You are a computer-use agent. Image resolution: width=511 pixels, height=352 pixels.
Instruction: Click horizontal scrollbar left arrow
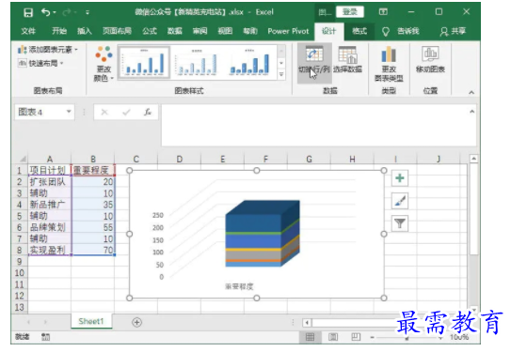pyautogui.click(x=307, y=322)
